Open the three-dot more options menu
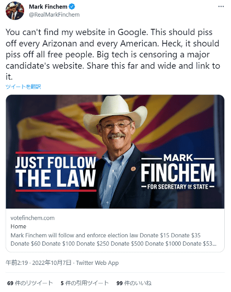The height and width of the screenshot is (292, 231). (x=221, y=6)
